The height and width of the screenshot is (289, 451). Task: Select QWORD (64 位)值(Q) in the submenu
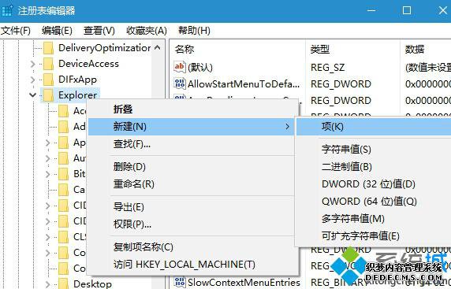pyautogui.click(x=374, y=202)
